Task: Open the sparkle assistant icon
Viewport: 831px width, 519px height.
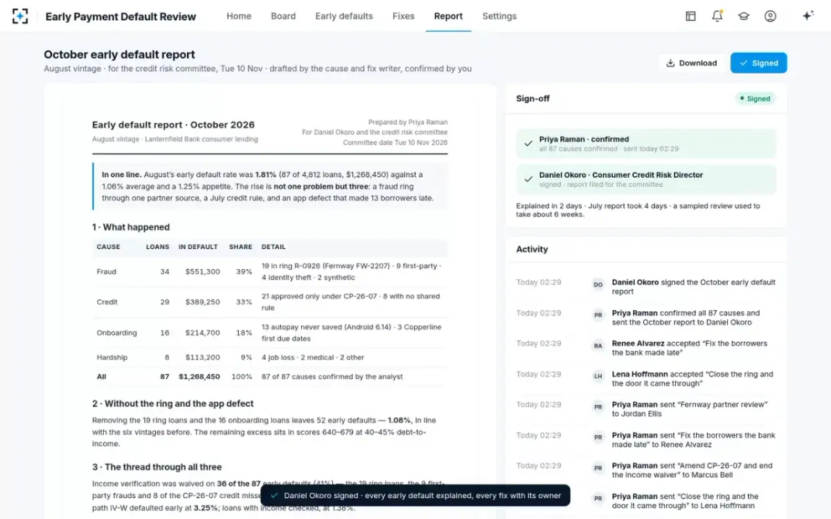Action: pos(807,16)
